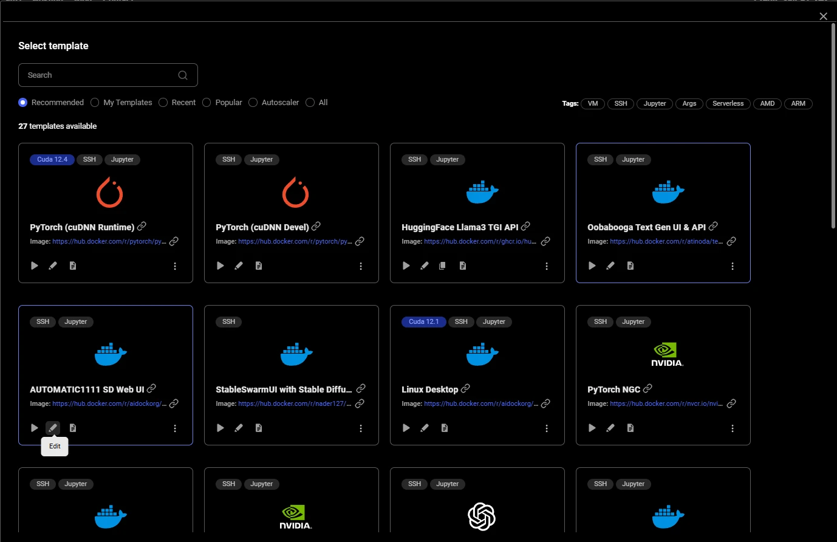Image resolution: width=837 pixels, height=542 pixels.
Task: Toggle the VM tag filter
Action: point(593,104)
